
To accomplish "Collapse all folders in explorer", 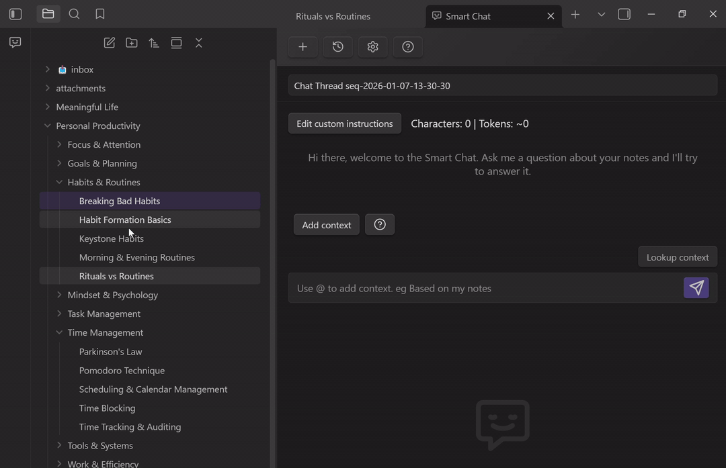I will click(198, 43).
